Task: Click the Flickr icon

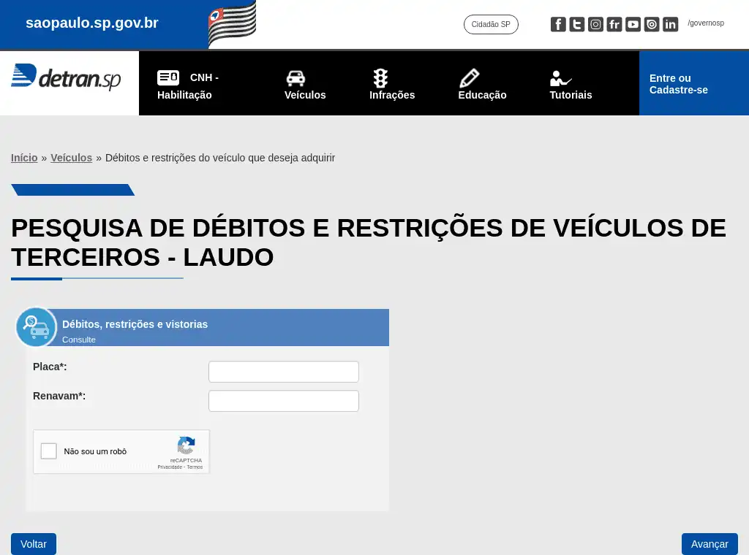Action: (614, 25)
